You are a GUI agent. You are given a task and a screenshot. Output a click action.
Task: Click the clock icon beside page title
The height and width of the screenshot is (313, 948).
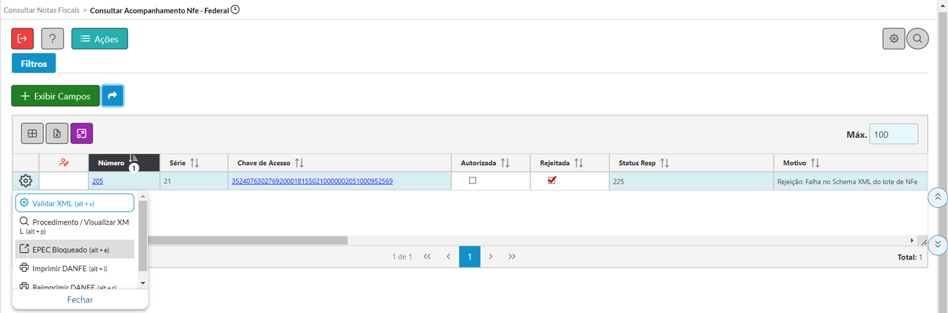pyautogui.click(x=235, y=9)
